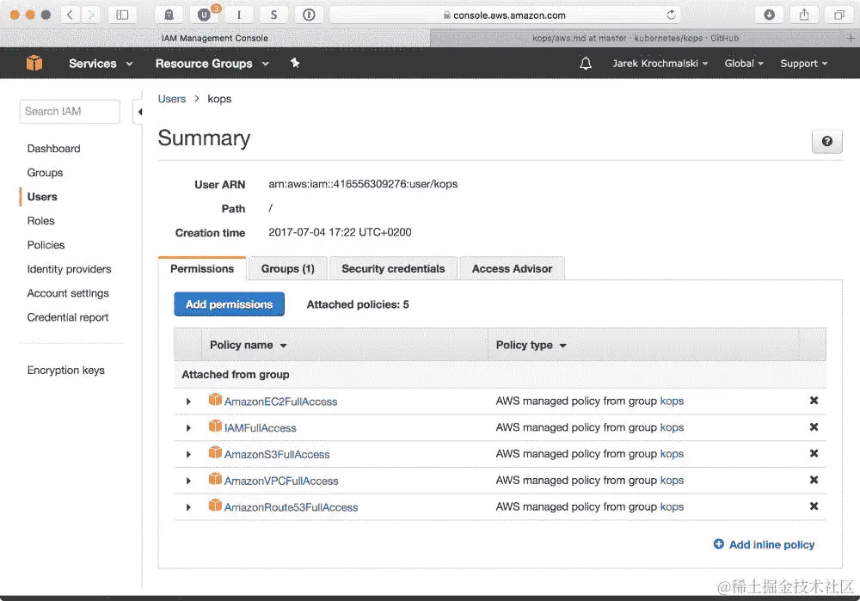Click the AWS cube logo
The width and height of the screenshot is (860, 601).
tap(34, 63)
